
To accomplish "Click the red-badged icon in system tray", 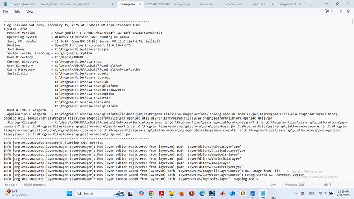I will [303, 193].
